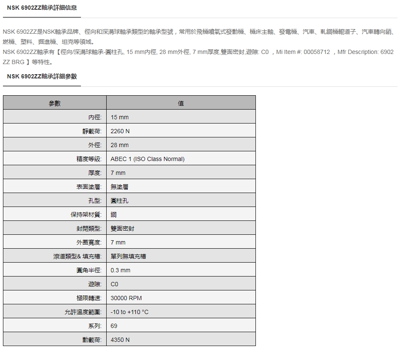
Task: Select the "圓柱孔" value cell
Action: pyautogui.click(x=181, y=200)
